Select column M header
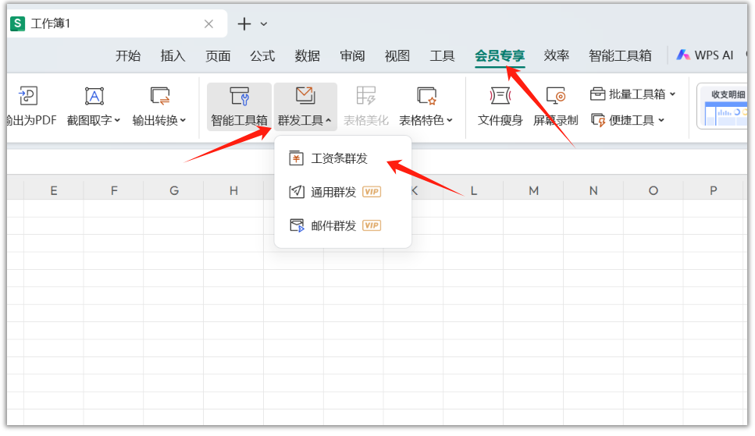The height and width of the screenshot is (436, 755). tap(533, 190)
